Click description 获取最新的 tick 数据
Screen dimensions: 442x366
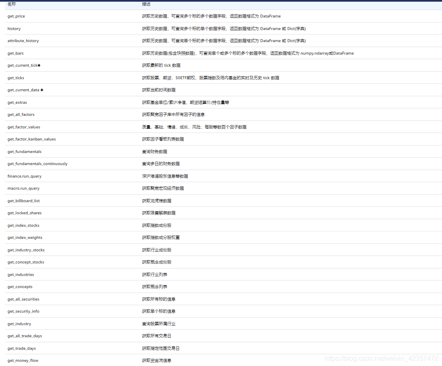tap(161, 65)
